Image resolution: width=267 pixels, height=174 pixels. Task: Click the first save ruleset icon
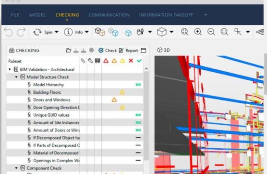(x=76, y=50)
